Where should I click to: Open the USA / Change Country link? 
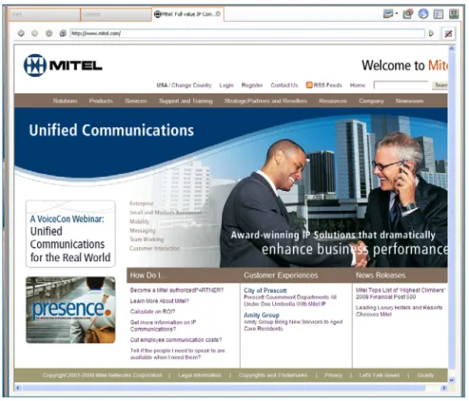tap(184, 86)
